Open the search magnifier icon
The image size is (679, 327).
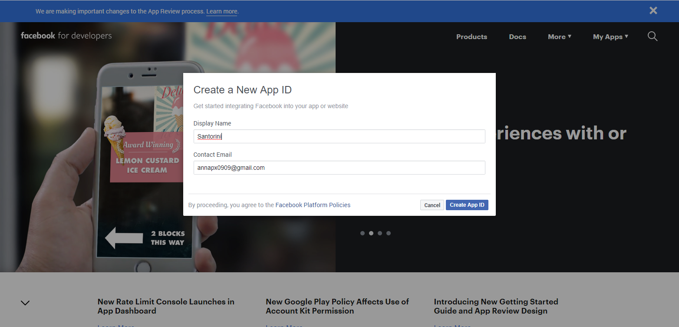point(653,36)
